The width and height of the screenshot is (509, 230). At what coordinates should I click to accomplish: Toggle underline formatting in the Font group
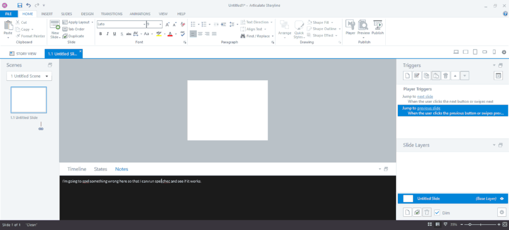[114, 34]
